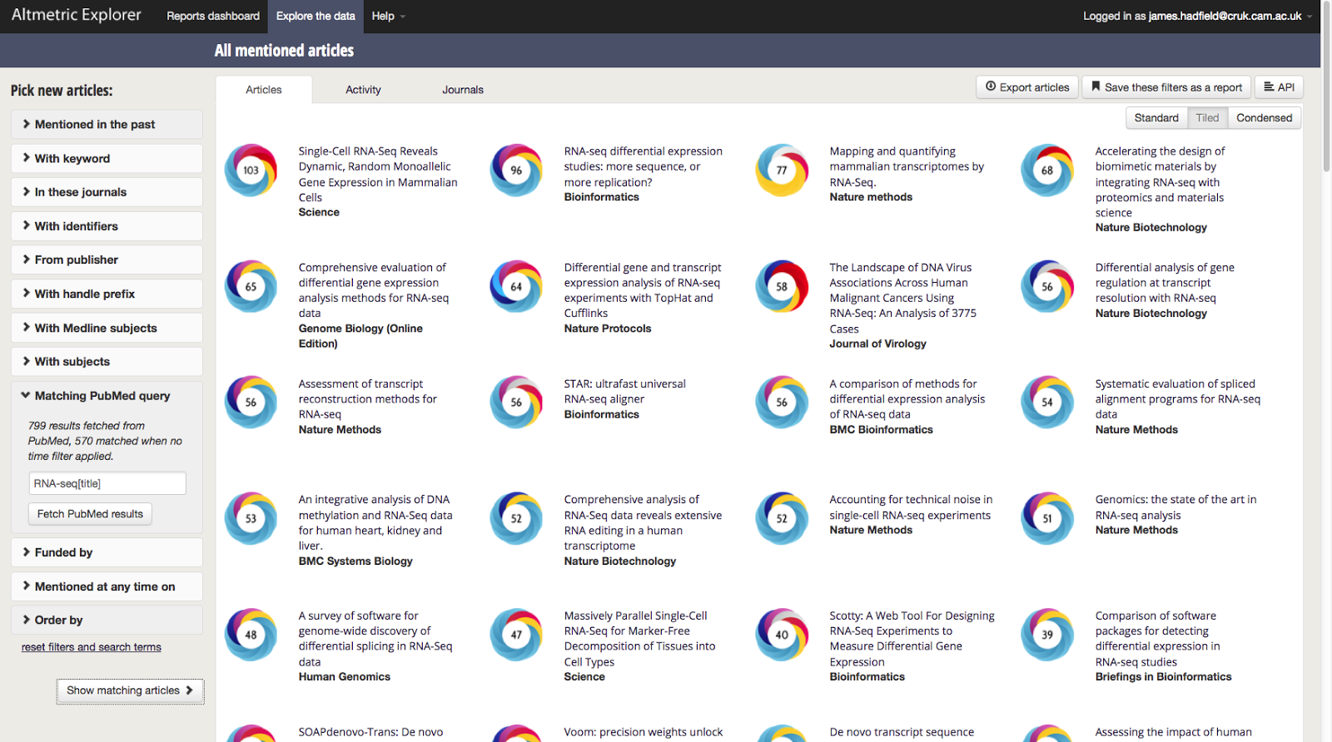Expand the With Medline subjects filter
This screenshot has height=742, width=1332.
tap(107, 328)
